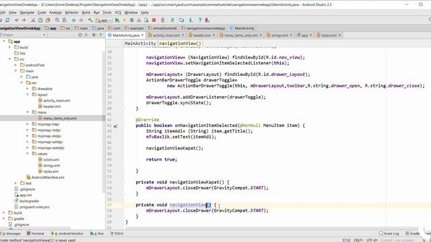Collapse the layout folder
431x242 pixels.
click(28, 94)
